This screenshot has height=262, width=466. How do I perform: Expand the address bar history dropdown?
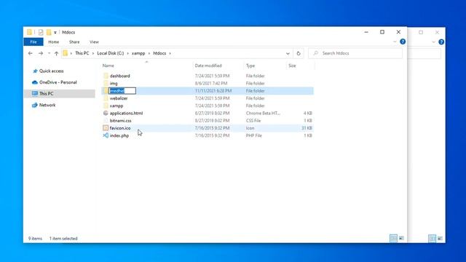click(x=288, y=53)
